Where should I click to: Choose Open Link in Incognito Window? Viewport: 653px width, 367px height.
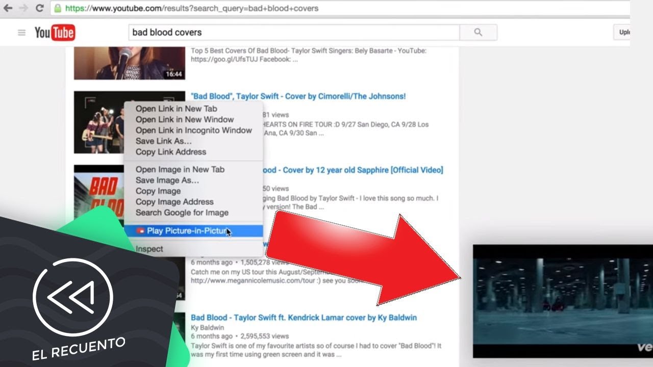(x=194, y=130)
